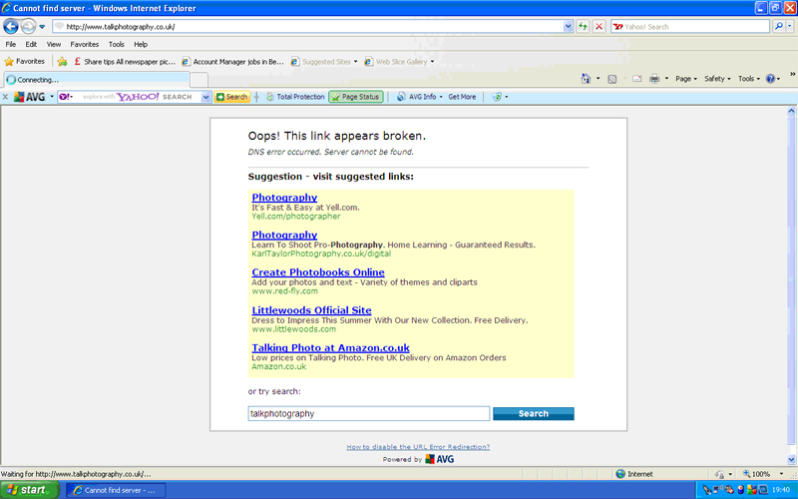Screen dimensions: 798x499
Task: Select the Connecting... browser tab
Action: 97,80
